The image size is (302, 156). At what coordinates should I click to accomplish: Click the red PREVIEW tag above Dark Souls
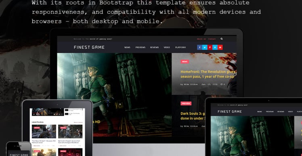tap(186, 103)
